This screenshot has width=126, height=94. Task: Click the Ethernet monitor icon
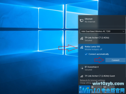coord(81,21)
